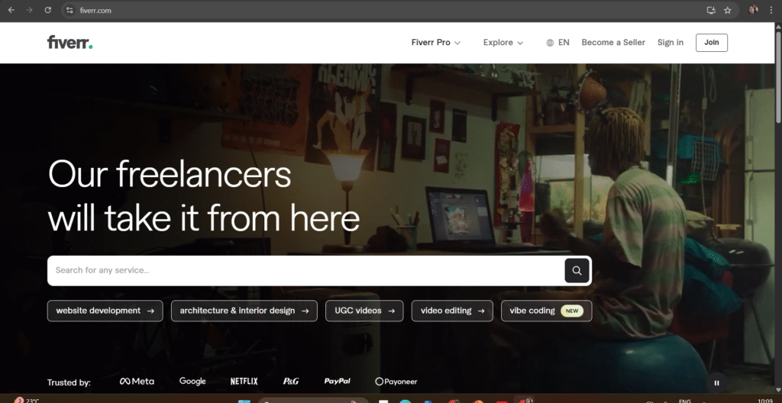Focus the 'Search for any service' field
The width and height of the screenshot is (782, 403).
point(305,270)
